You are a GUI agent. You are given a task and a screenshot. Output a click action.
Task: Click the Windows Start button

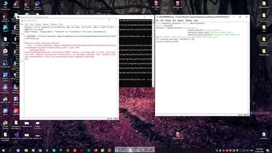click(3, 150)
